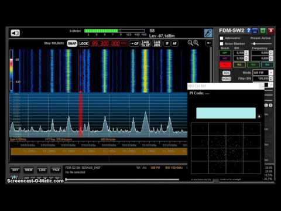The width and height of the screenshot is (281, 211).
Task: Zoom out the spectrum with minus magnifier
Action: click(x=190, y=43)
